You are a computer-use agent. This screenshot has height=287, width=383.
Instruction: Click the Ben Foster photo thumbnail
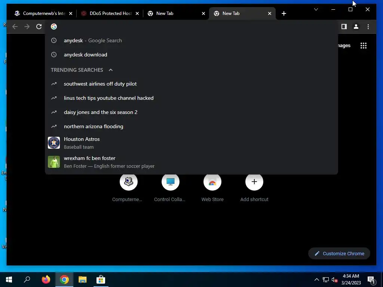point(54,162)
